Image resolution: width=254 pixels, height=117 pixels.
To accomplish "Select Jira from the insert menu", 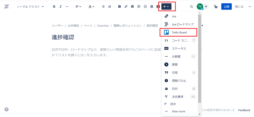I will (180, 16).
